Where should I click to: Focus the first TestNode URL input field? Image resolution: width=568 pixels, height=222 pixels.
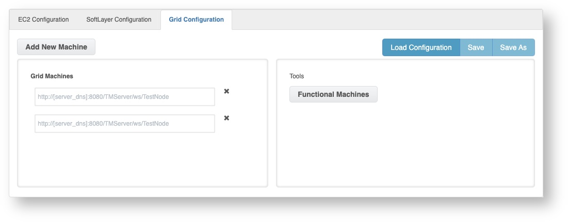click(125, 97)
